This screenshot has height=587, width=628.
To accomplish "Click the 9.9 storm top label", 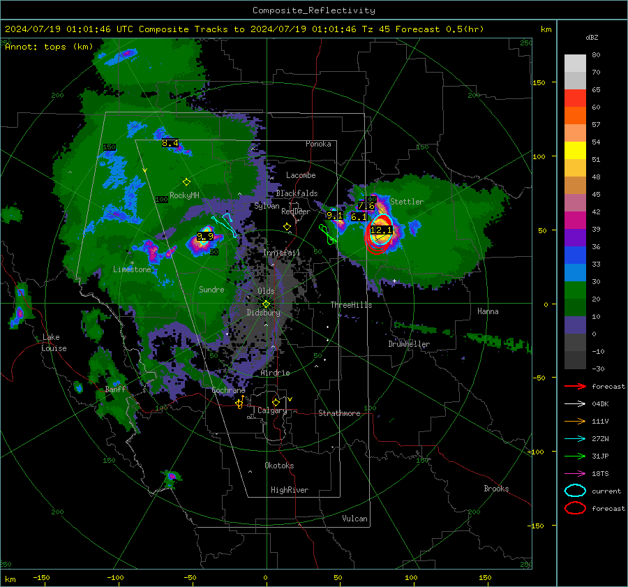I will 205,237.
